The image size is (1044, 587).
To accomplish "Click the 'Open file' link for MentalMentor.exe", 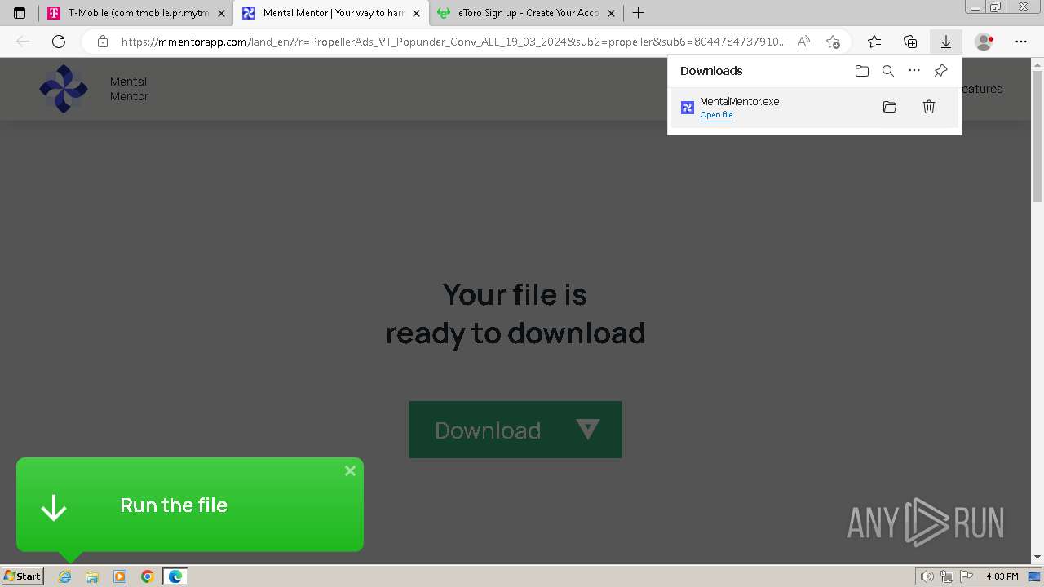I will click(716, 115).
